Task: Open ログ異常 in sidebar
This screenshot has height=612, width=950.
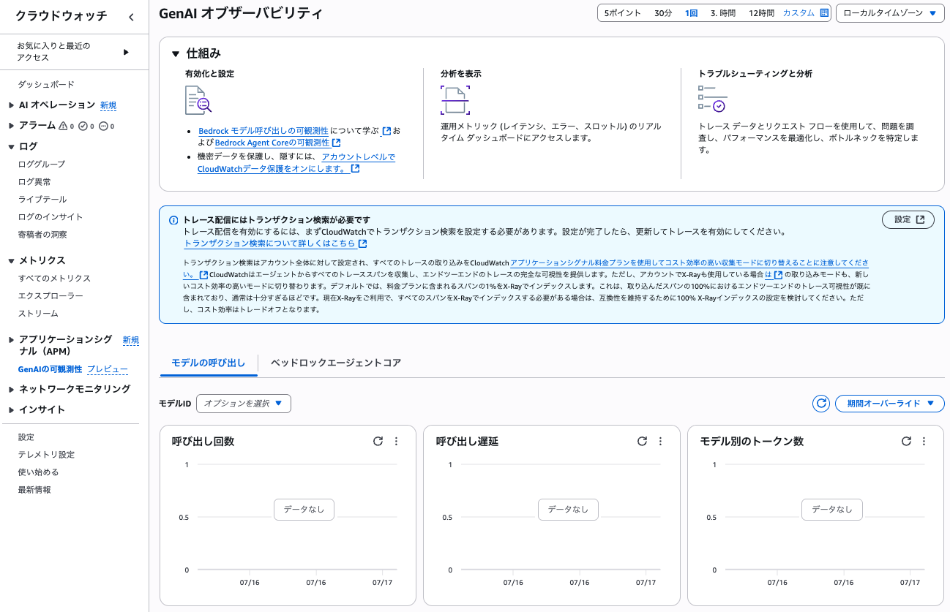Action: [34, 182]
